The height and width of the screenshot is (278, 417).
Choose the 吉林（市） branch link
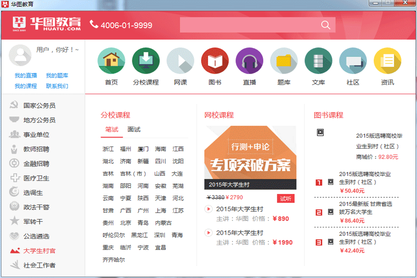pyautogui.click(x=133, y=174)
